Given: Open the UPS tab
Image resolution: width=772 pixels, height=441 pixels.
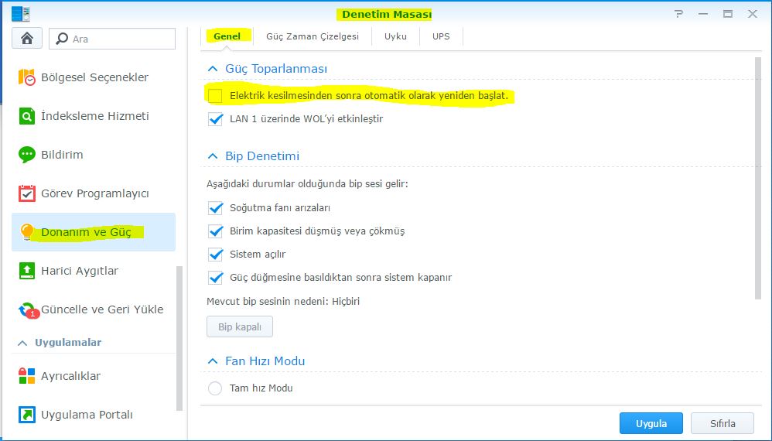Looking at the screenshot, I should pyautogui.click(x=441, y=36).
